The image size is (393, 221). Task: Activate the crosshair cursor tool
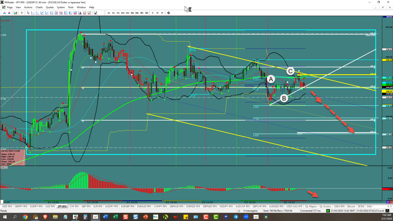(x=22, y=13)
